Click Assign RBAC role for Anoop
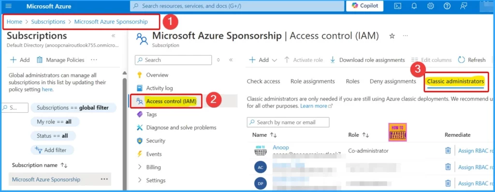Screen dimensions: 495x192 click(x=476, y=150)
